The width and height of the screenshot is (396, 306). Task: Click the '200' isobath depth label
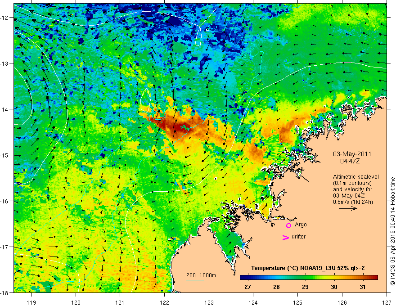pyautogui.click(x=191, y=275)
